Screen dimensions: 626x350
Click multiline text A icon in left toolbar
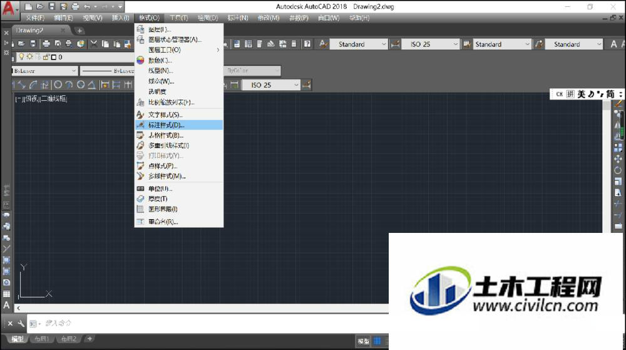point(6,306)
